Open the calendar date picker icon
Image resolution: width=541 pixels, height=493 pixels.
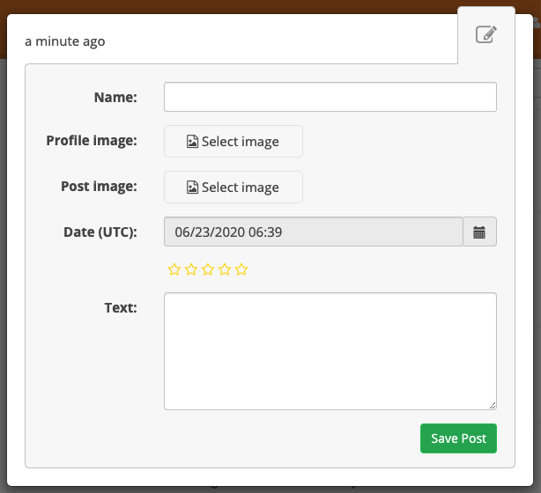click(479, 232)
